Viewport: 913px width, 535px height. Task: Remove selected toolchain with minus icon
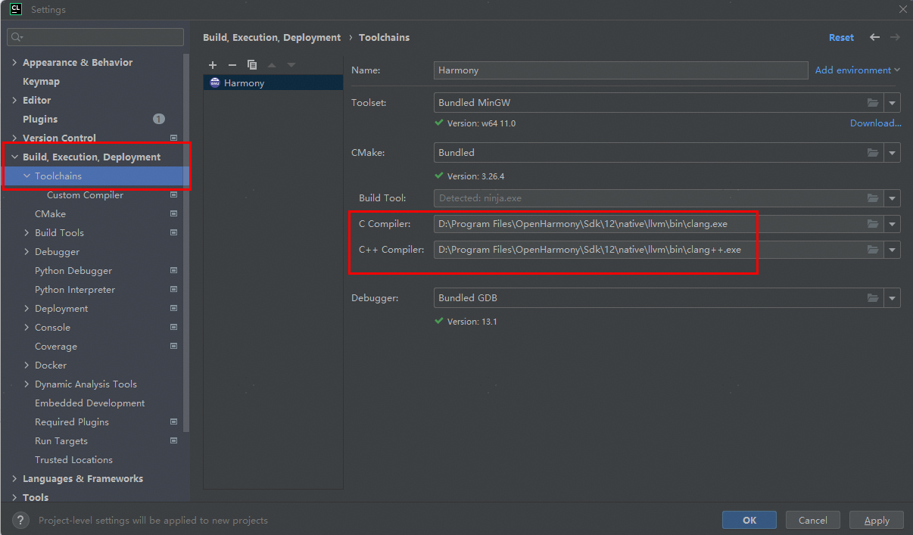232,65
